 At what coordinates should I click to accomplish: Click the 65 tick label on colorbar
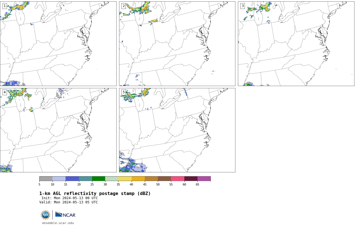pyautogui.click(x=197, y=184)
